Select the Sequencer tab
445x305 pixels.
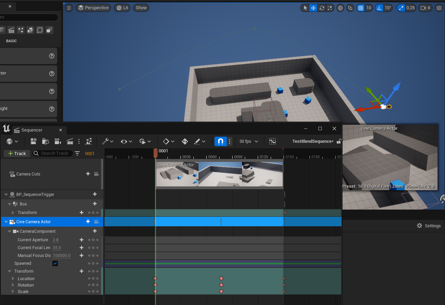(x=32, y=130)
